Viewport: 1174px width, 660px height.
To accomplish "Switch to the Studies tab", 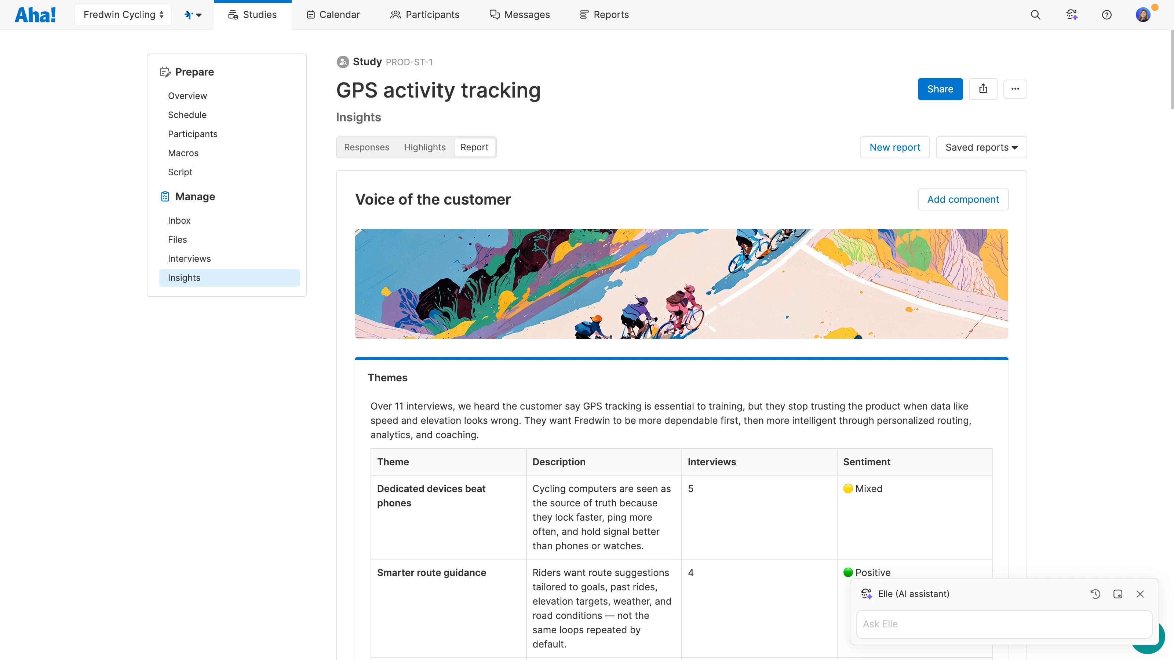I will point(252,15).
